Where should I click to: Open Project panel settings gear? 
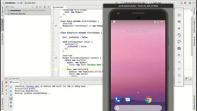coord(45,7)
